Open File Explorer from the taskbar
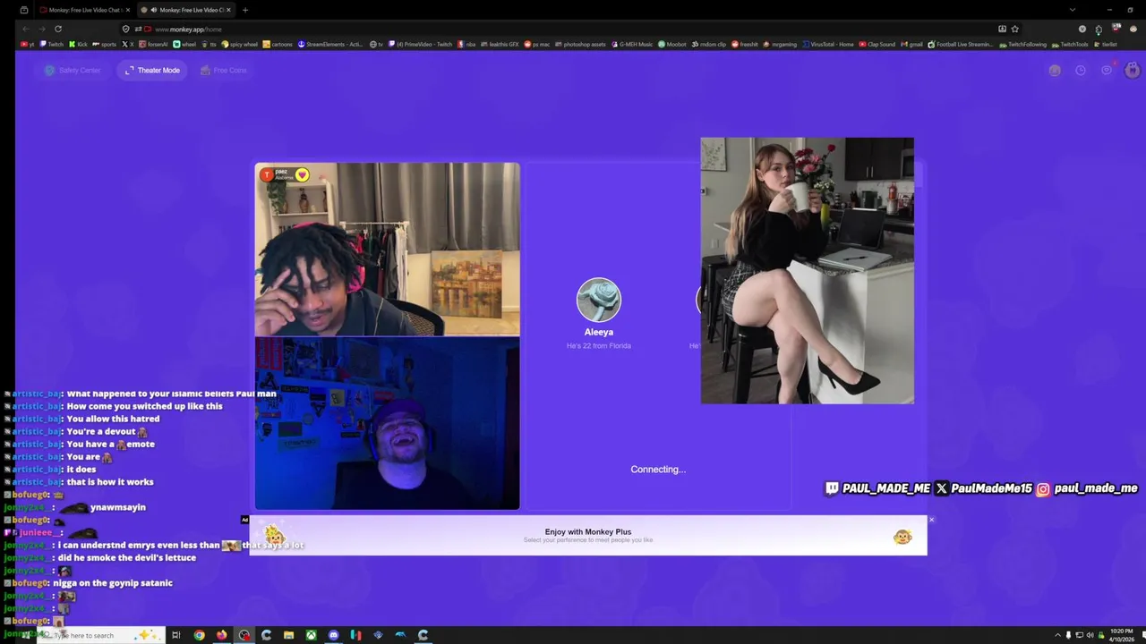The image size is (1146, 644). [288, 635]
